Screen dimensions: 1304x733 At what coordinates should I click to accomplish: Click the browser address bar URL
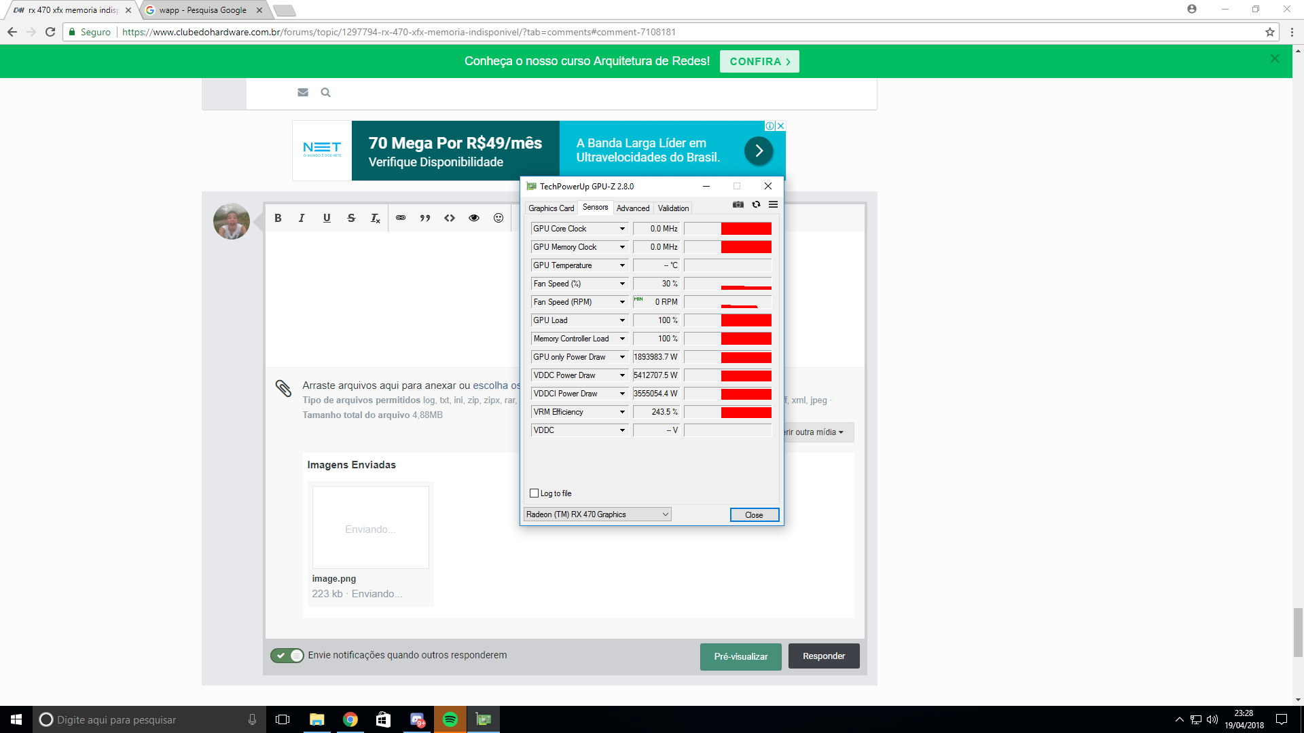pos(399,32)
